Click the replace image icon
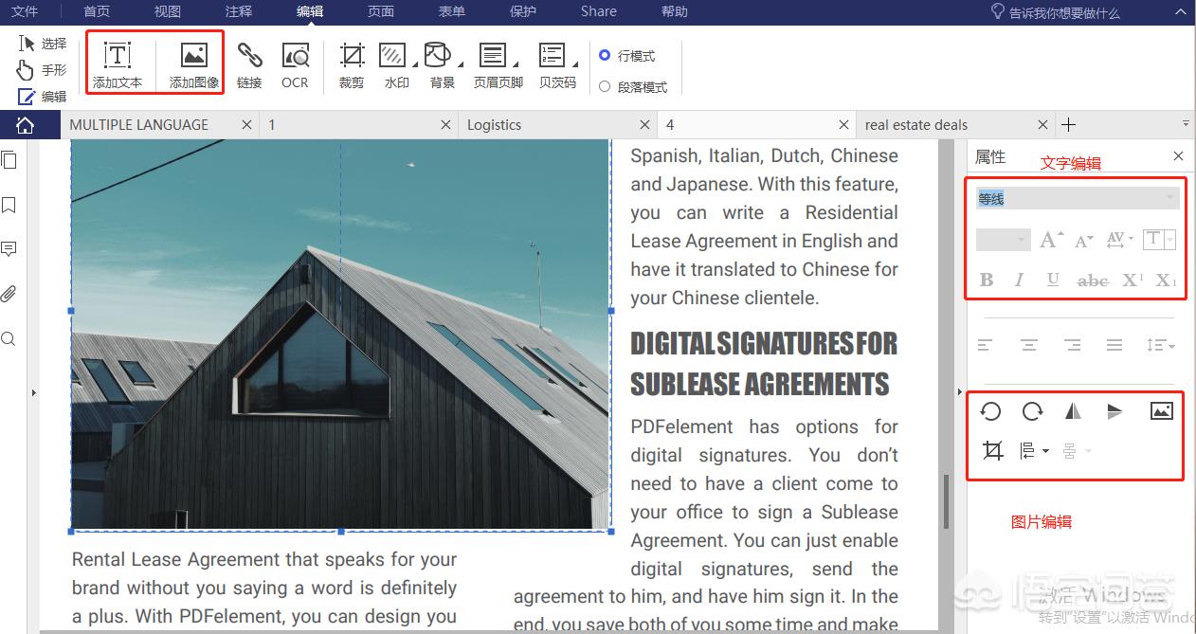This screenshot has height=634, width=1196. click(x=1161, y=410)
